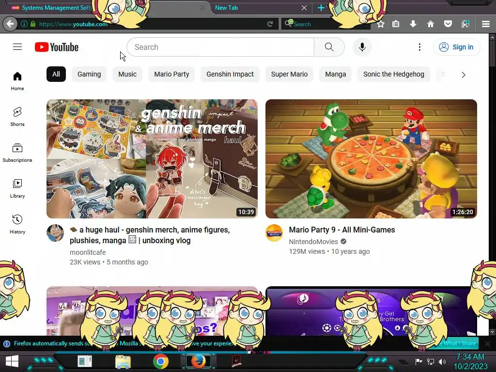This screenshot has width=496, height=372.
Task: Select the Genshin Impact filter chip
Action: coord(230,74)
